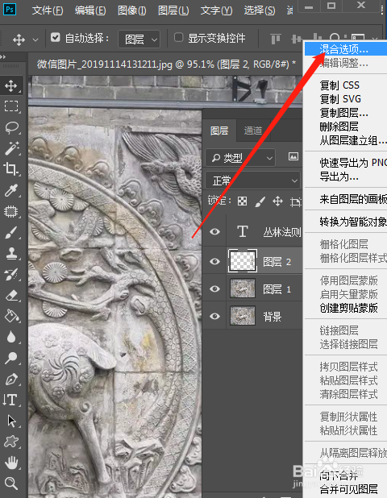Open the 编辑(E) menu
Image resolution: width=387 pixels, height=498 pixels.
pyautogui.click(x=90, y=10)
